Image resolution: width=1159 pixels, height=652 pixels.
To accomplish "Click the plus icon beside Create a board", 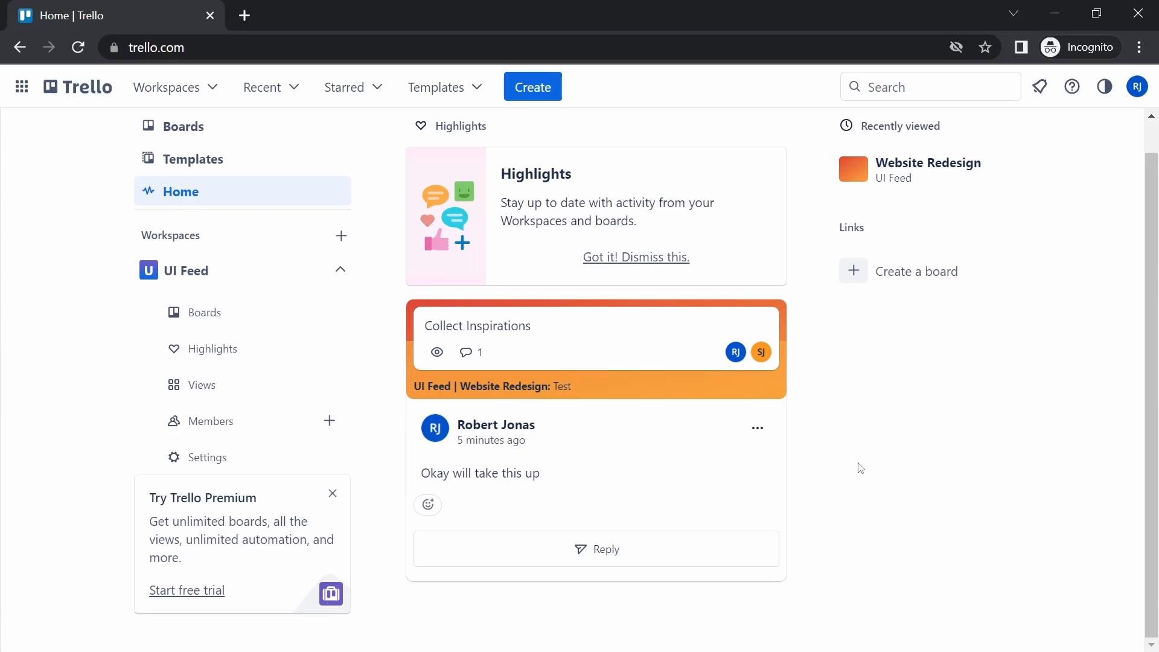I will click(x=854, y=270).
